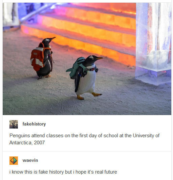Select the word "Antarctica" in the caption
This screenshot has height=180, width=173.
21,143
